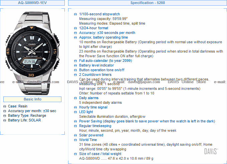Click bullet icon beside Hourly time signal
The width and height of the screenshot is (227, 164).
click(x=75, y=107)
